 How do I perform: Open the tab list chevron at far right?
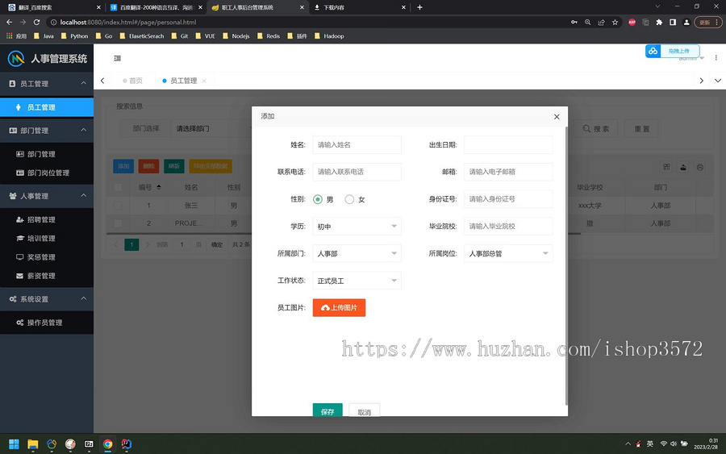(x=718, y=81)
